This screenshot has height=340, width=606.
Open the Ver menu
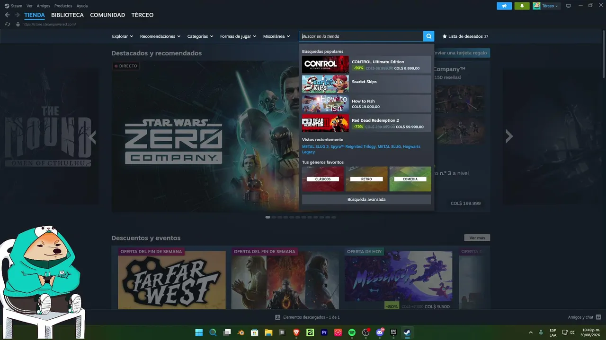(29, 6)
